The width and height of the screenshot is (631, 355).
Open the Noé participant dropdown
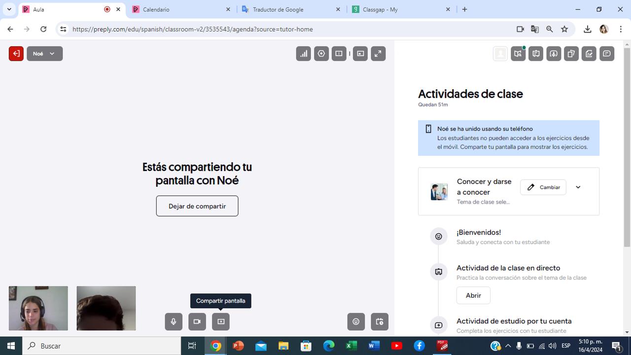click(44, 54)
